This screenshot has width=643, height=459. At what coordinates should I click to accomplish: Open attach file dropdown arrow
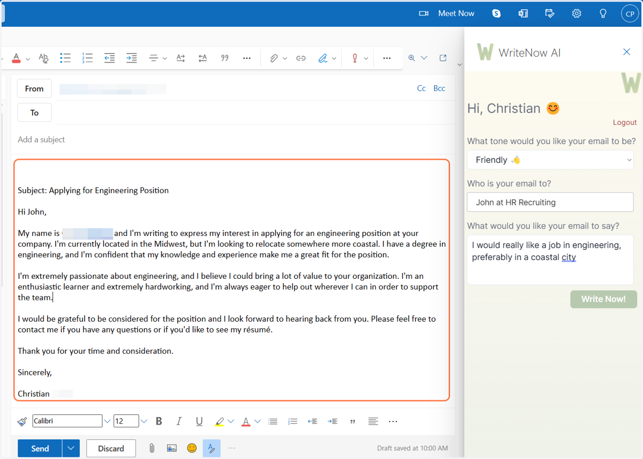click(285, 58)
